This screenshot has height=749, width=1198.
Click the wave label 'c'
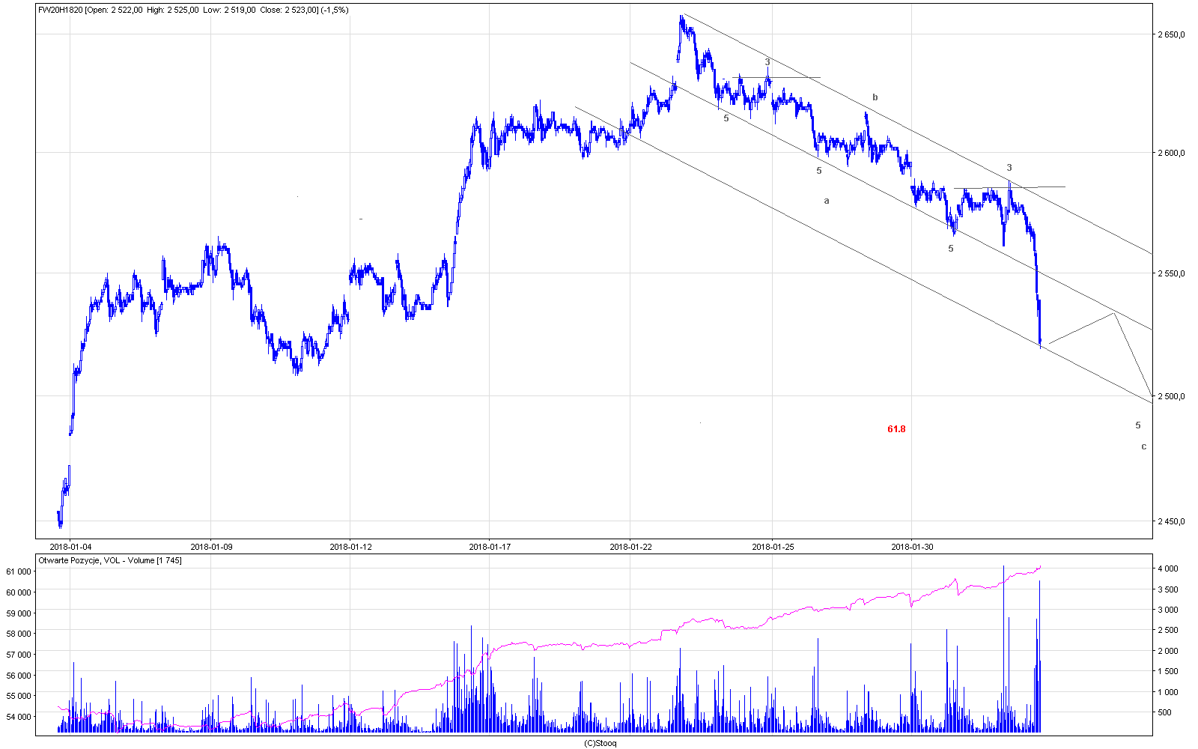click(x=1143, y=447)
